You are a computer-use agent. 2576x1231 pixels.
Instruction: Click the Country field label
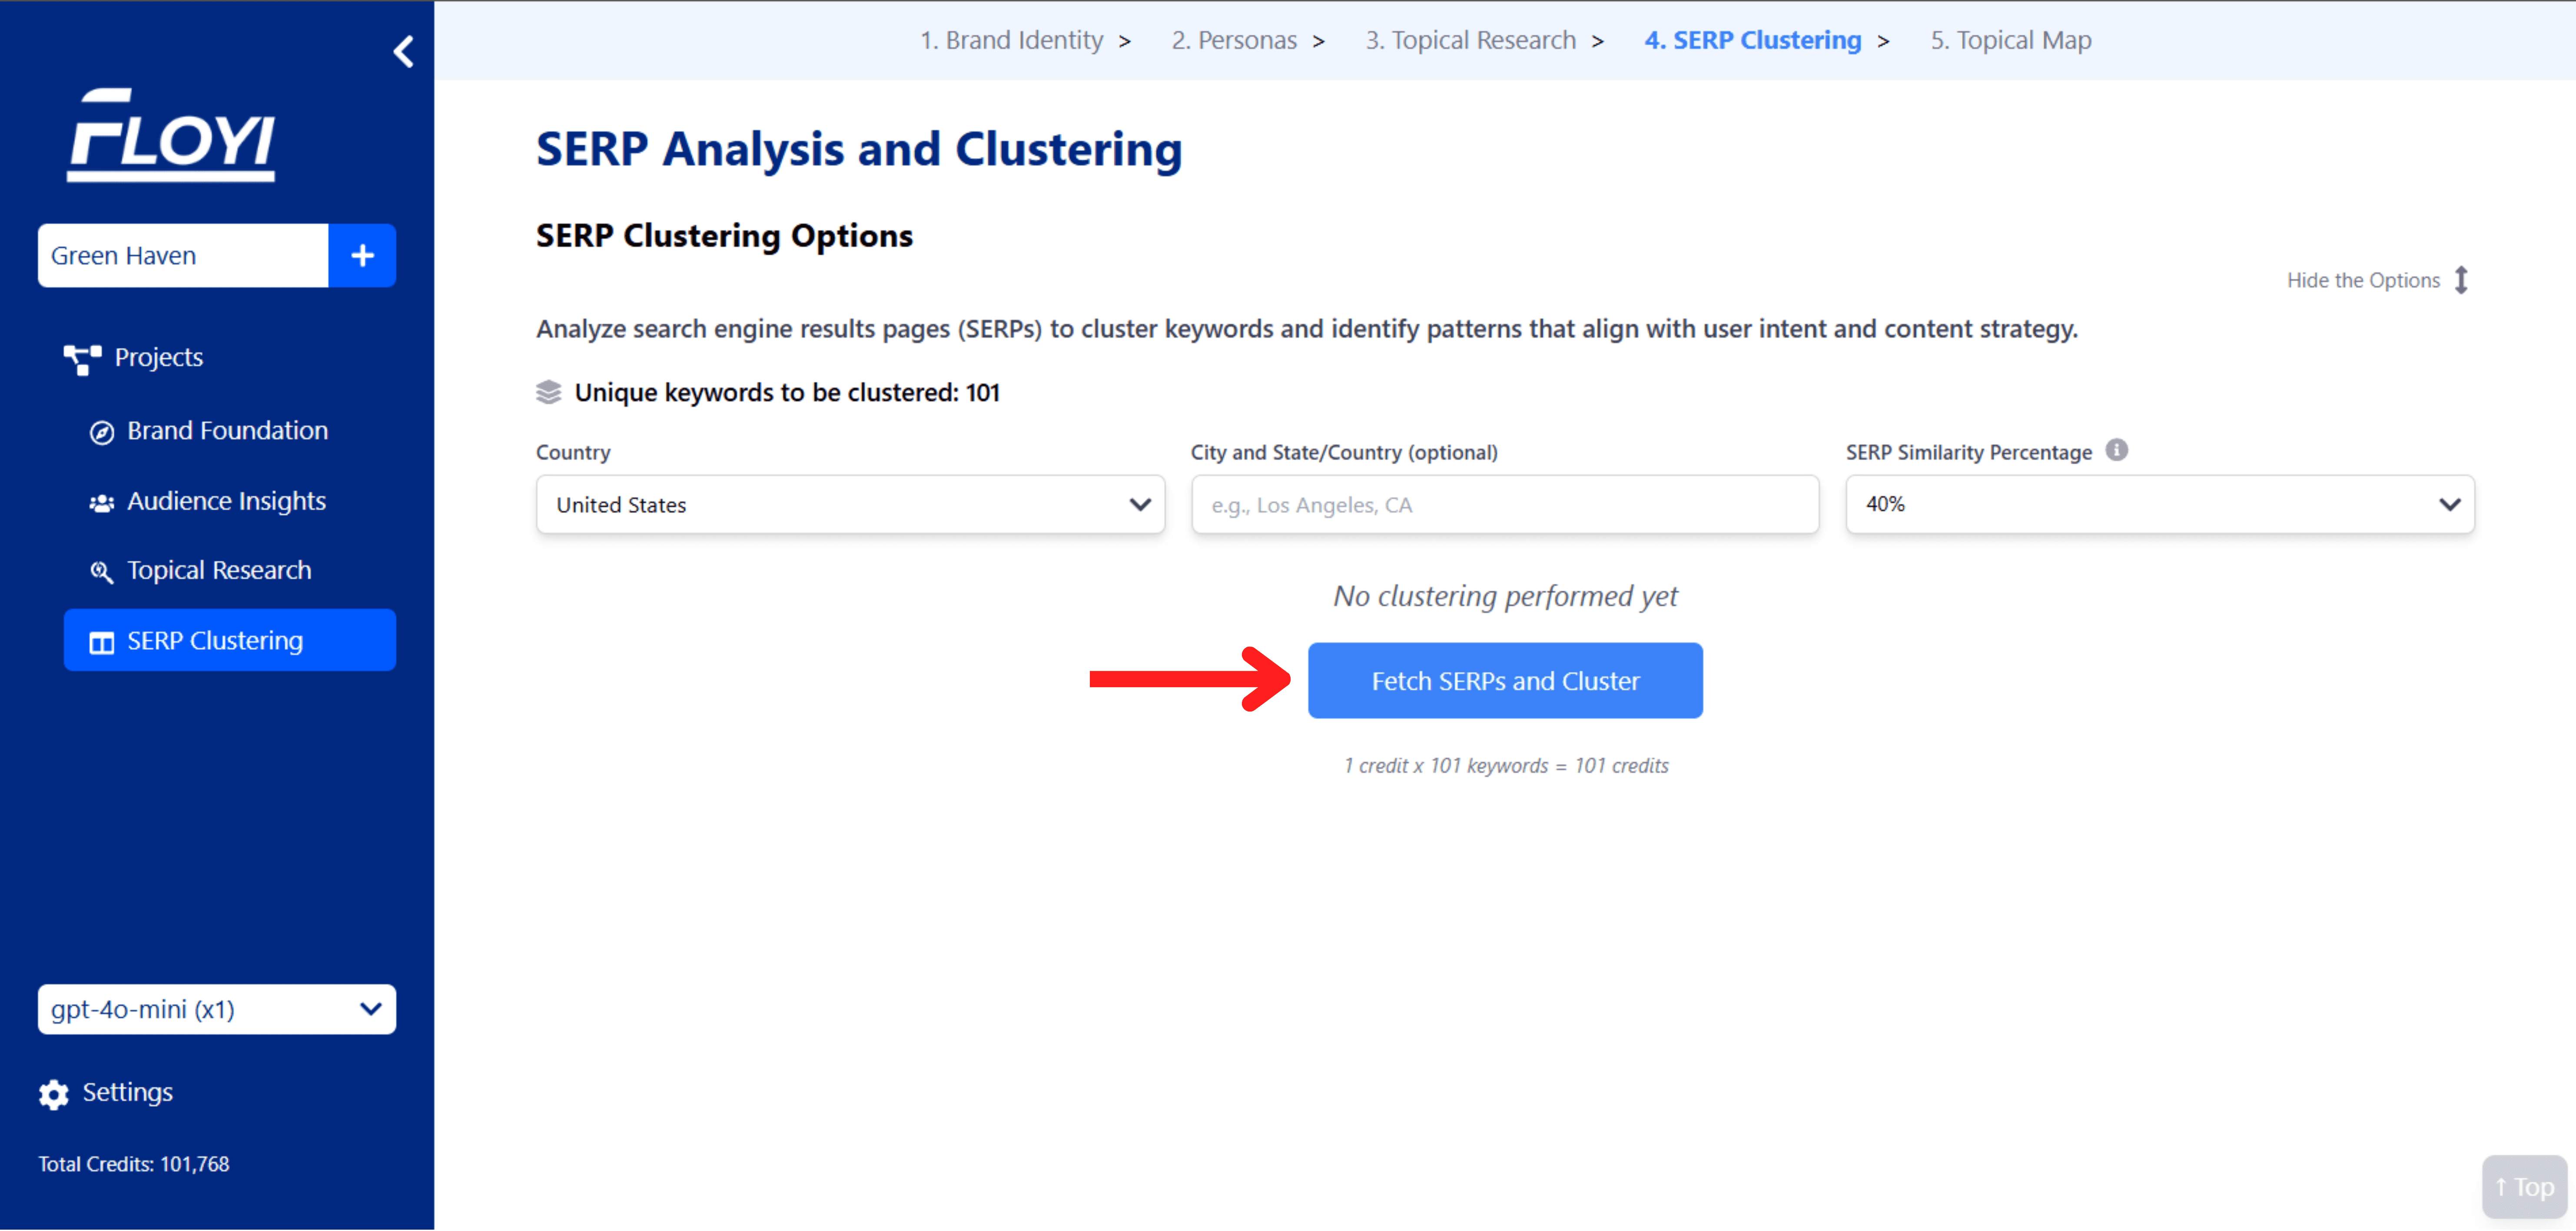coord(573,452)
